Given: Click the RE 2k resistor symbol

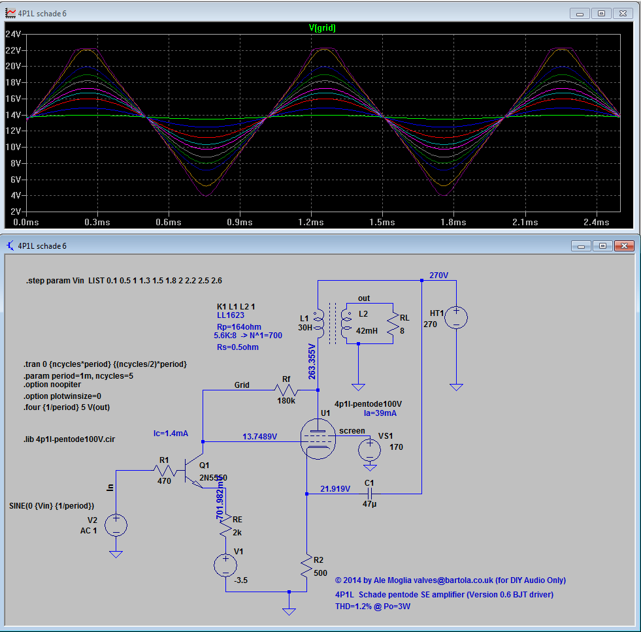Looking at the screenshot, I should 225,526.
